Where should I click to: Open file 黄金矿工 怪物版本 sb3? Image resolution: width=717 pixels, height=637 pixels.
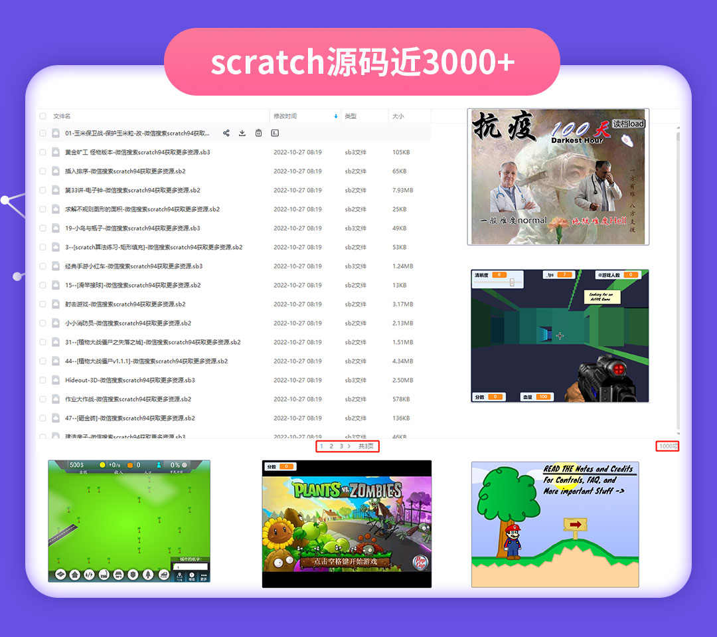[x=137, y=152]
